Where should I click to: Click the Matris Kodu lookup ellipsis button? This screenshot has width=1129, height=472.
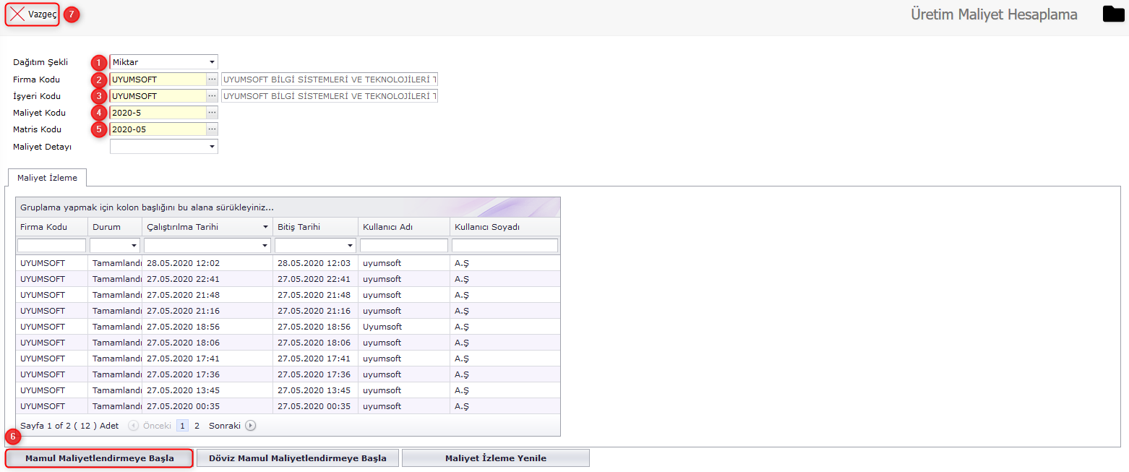212,129
